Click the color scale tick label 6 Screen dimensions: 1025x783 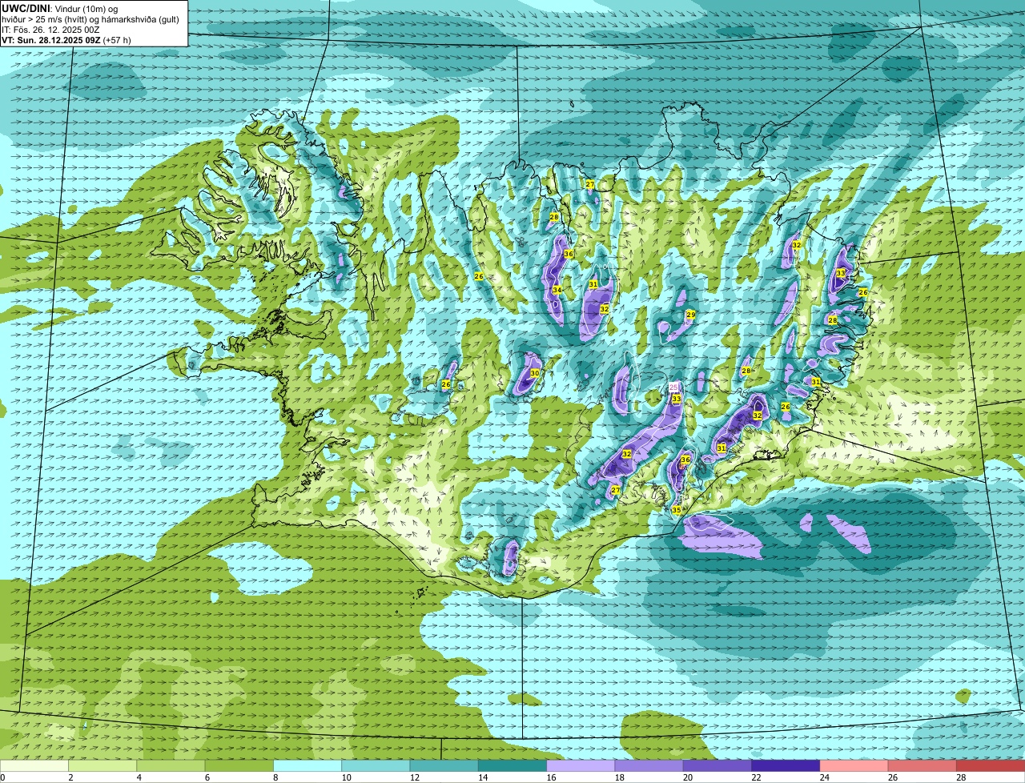pyautogui.click(x=207, y=777)
